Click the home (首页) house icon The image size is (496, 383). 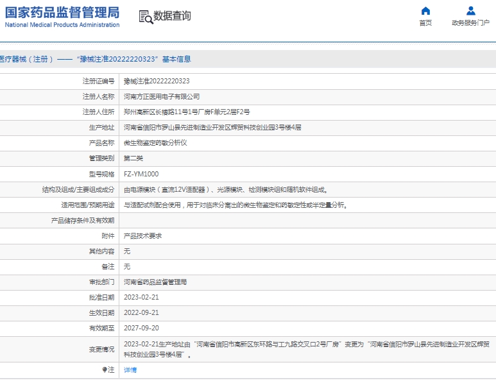425,11
